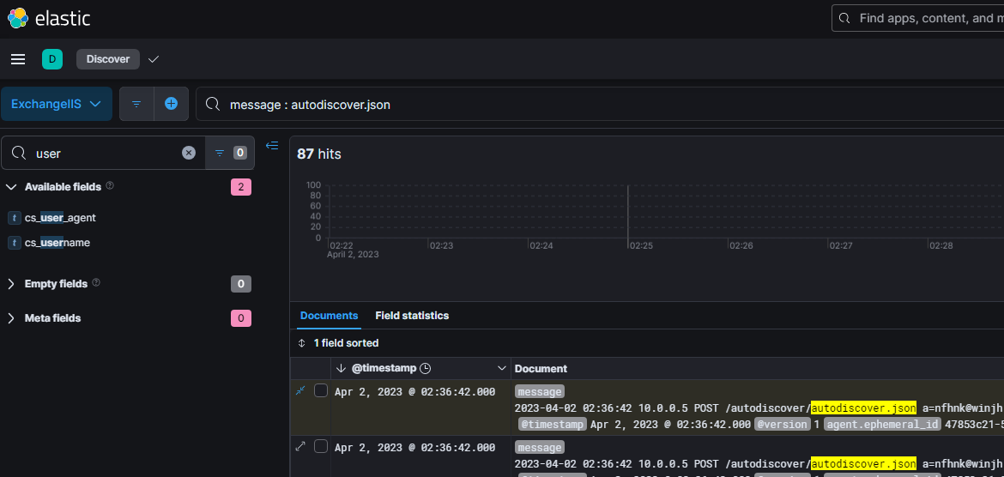Click the text type icon of cs_user_agent
Viewport: 1004px width, 477px height.
click(x=14, y=218)
